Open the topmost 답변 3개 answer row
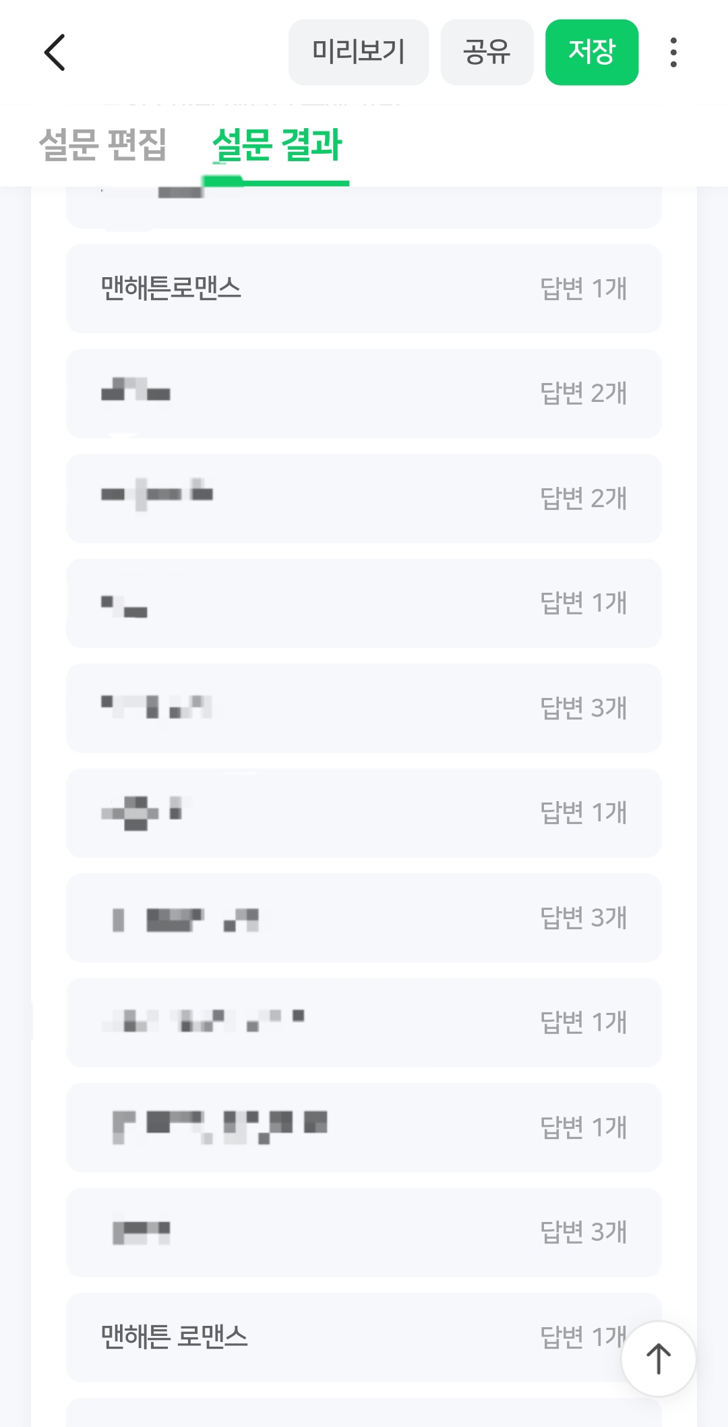The height and width of the screenshot is (1427, 728). click(363, 708)
